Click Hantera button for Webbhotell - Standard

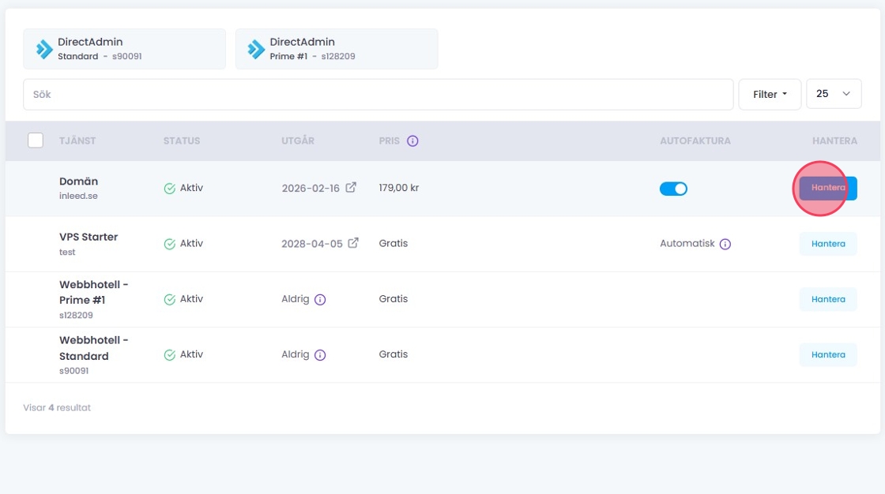coord(828,354)
